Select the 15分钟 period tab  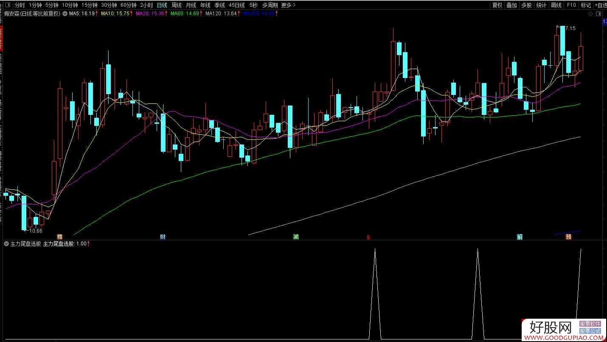[89, 5]
